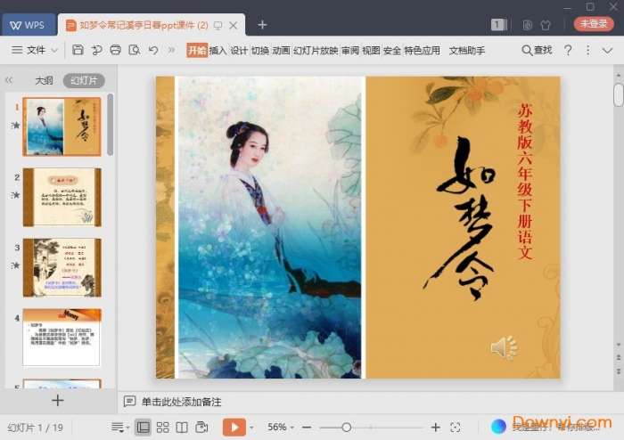624x440 pixels.
Task: Click the zoom slider handle
Action: 346,428
